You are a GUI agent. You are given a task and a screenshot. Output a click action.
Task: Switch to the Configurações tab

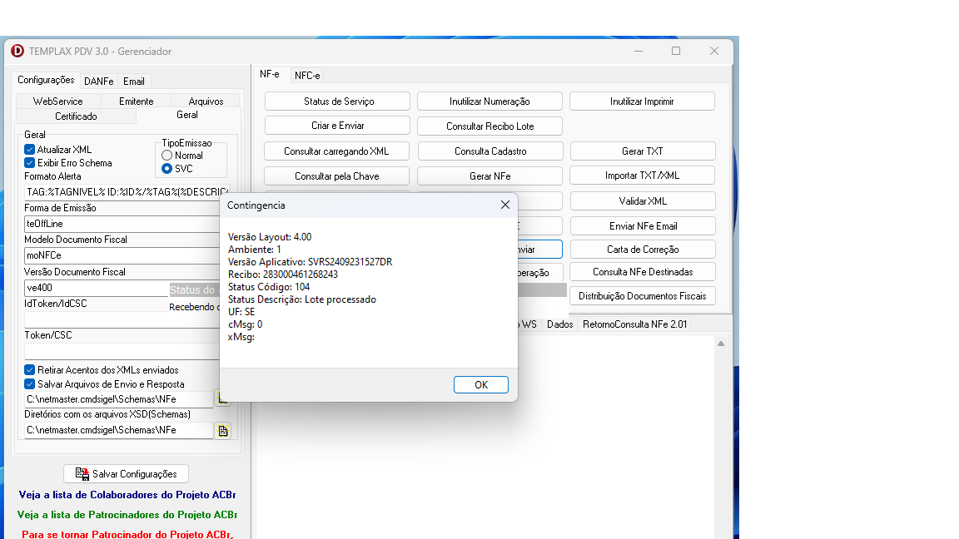tap(46, 80)
